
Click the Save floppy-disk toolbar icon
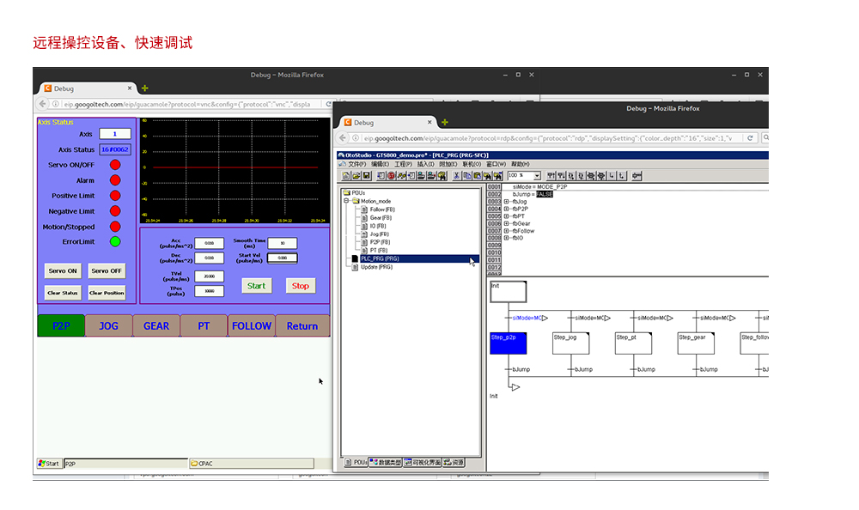tap(367, 176)
